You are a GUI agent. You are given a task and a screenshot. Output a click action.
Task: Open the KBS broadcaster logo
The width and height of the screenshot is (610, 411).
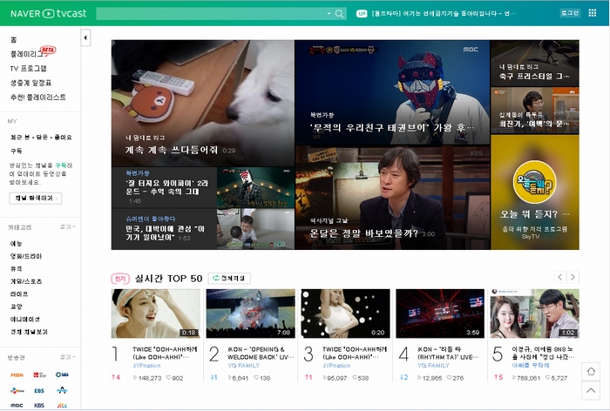[x=39, y=405]
